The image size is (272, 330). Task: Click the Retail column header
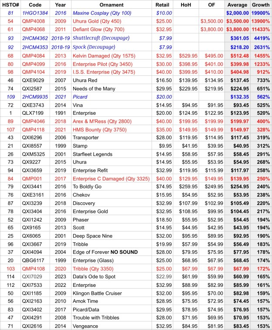162,5
